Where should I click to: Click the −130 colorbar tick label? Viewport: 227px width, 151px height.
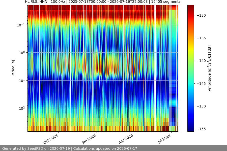click(201, 15)
